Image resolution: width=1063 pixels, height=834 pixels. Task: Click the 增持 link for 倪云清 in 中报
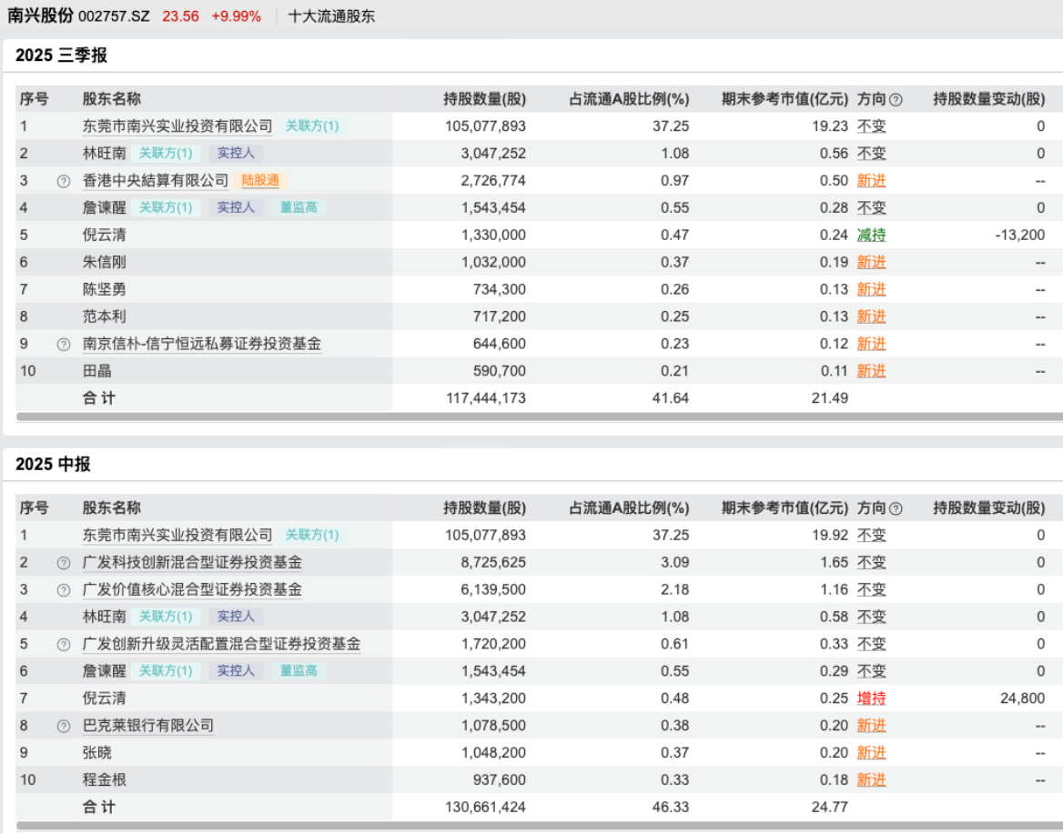pos(871,698)
